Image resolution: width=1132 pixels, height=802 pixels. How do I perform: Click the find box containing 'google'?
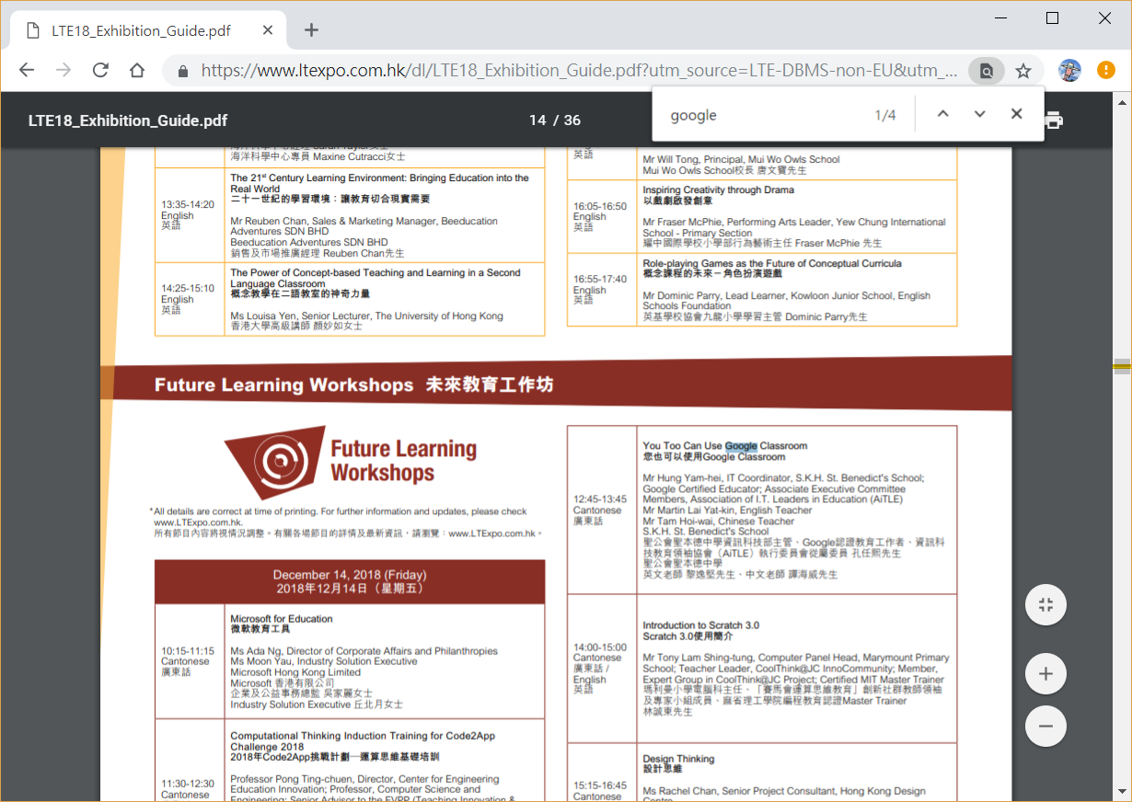pos(764,115)
